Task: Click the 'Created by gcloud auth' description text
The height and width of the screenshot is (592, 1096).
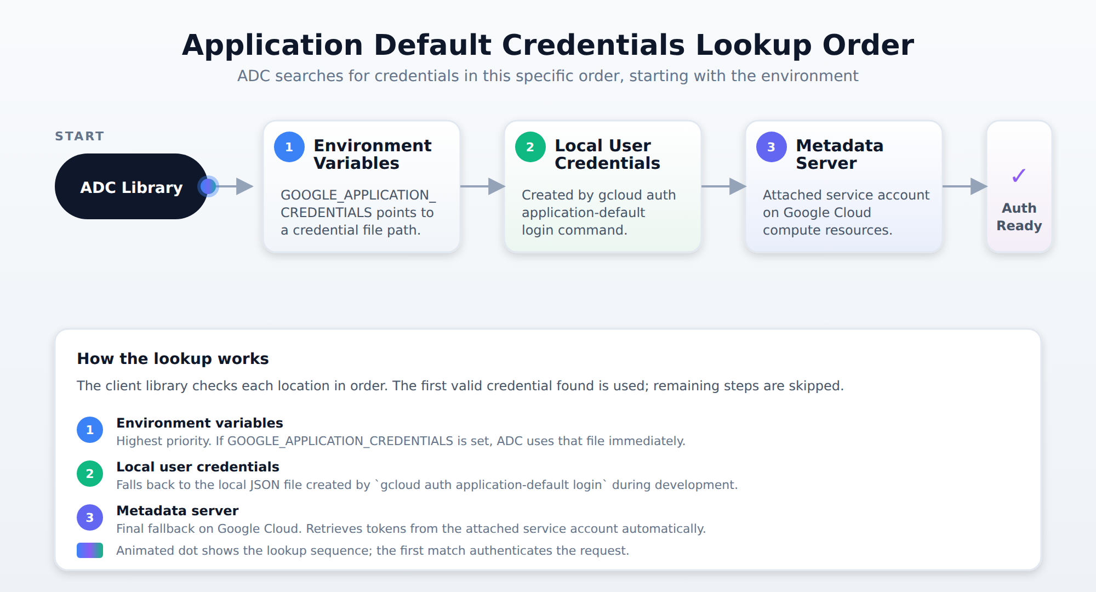Action: [598, 212]
